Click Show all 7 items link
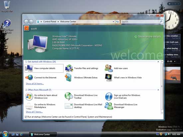This screenshot has height=137, width=183. [34, 112]
